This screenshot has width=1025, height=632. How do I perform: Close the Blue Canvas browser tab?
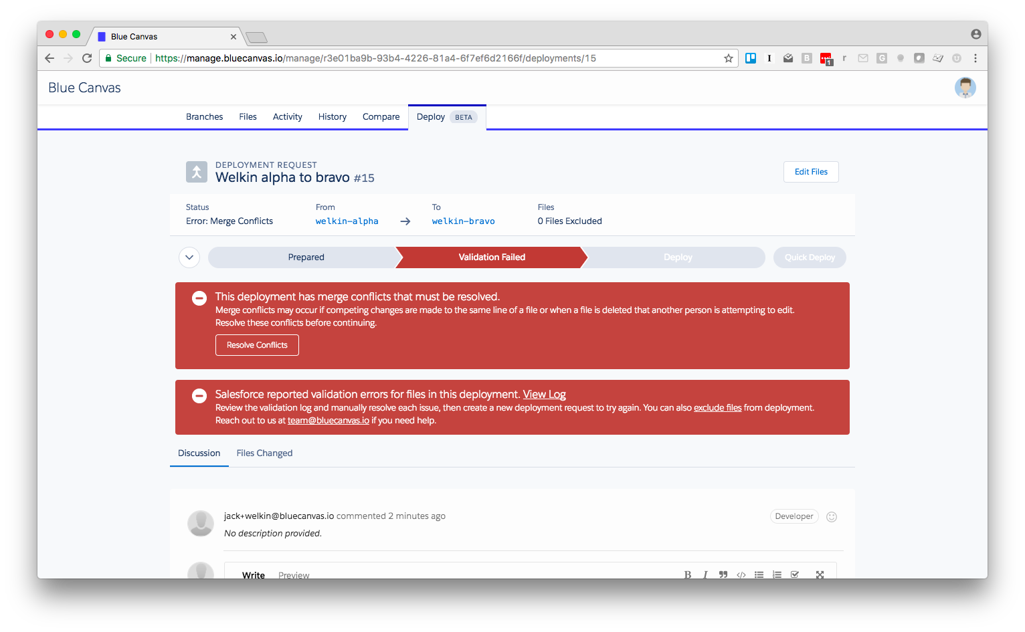point(234,37)
